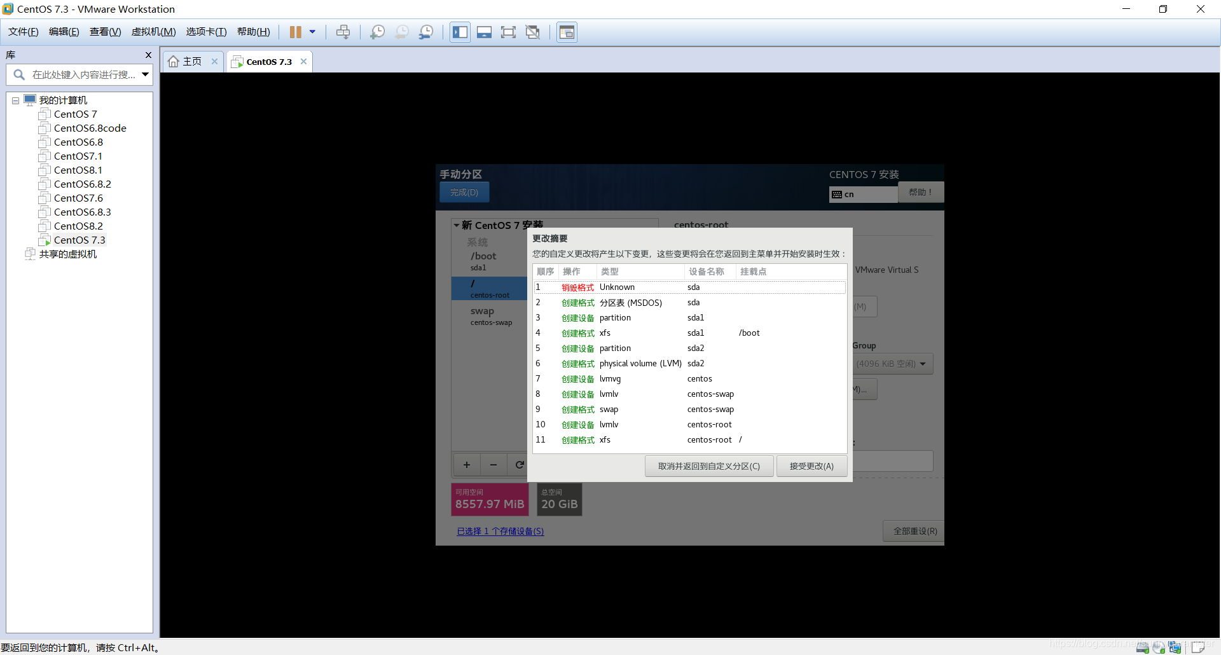Image resolution: width=1221 pixels, height=655 pixels.
Task: Select the CentOS 7 virtual machine
Action: 75,114
